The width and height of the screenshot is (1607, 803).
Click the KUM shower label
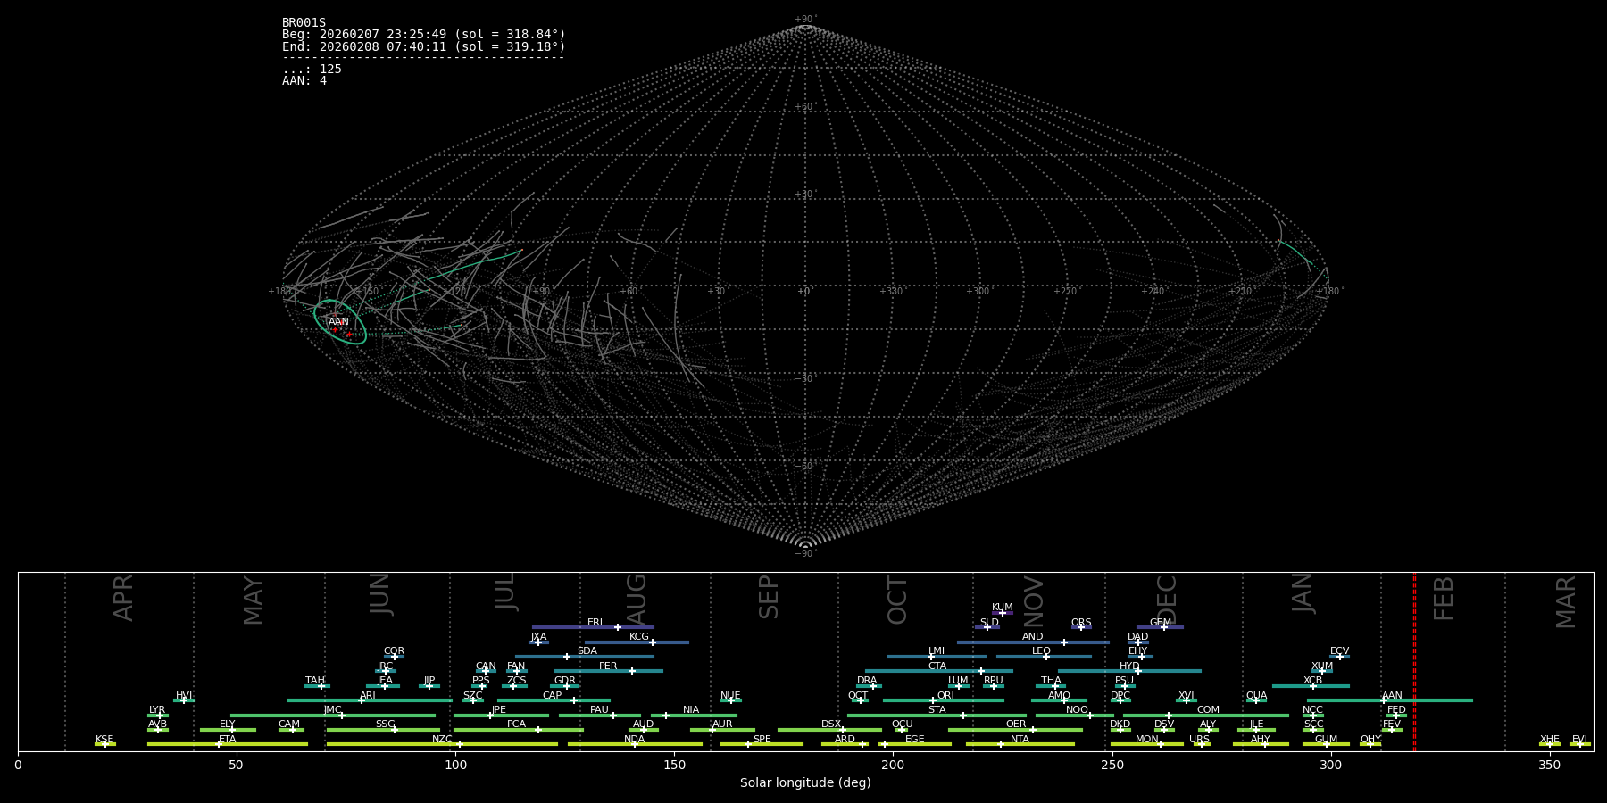[1003, 608]
